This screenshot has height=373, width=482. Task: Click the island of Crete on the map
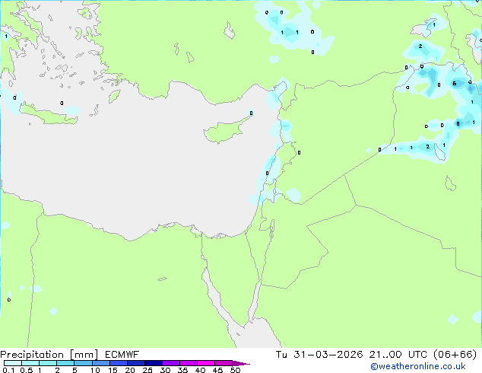(49, 114)
